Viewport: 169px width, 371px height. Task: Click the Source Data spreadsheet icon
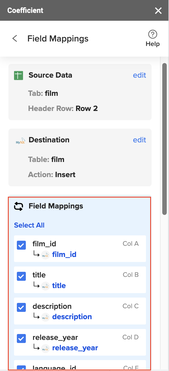click(x=18, y=75)
